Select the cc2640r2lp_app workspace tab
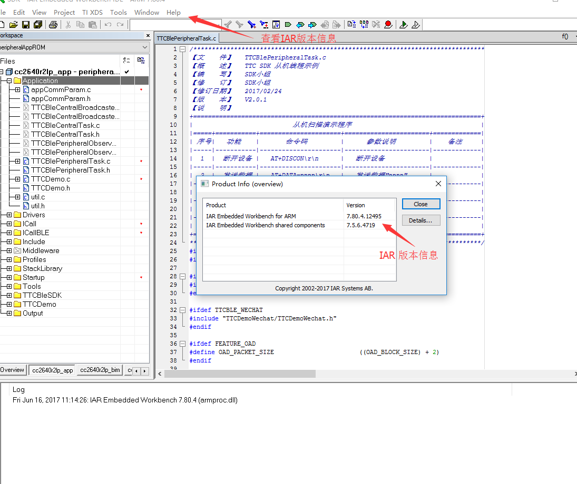 pyautogui.click(x=53, y=370)
